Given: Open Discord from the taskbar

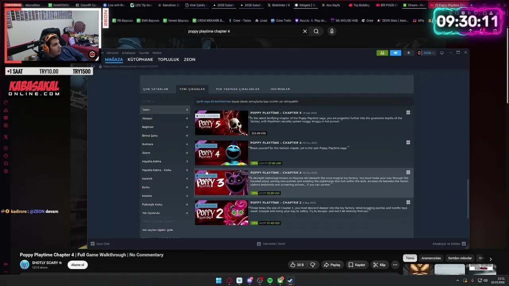Looking at the screenshot, I should [x=250, y=280].
